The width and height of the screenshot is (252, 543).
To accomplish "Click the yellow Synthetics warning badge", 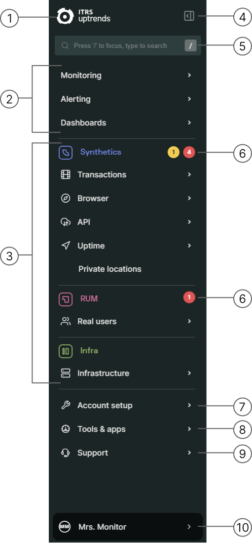I will tap(174, 152).
